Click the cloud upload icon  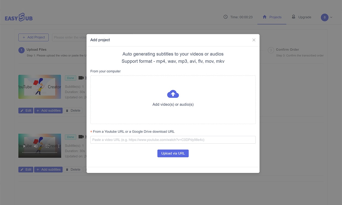coord(173,94)
